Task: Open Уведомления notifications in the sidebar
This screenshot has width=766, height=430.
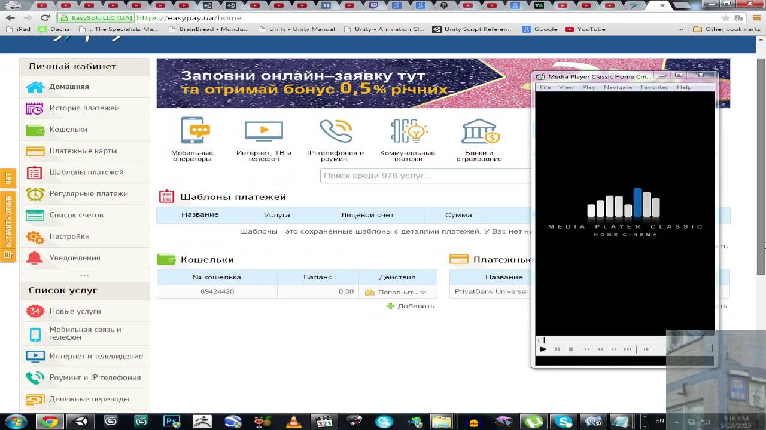Action: [x=84, y=258]
